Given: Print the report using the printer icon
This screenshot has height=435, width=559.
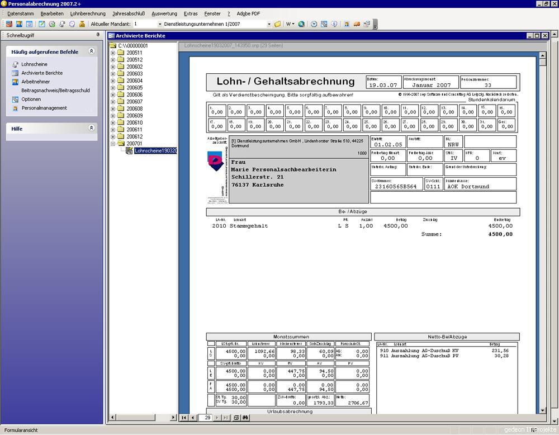Looking at the screenshot, I should click(236, 418).
